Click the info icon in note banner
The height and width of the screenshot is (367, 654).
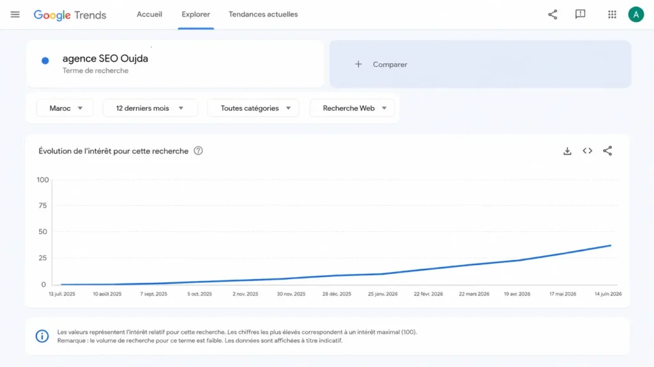pyautogui.click(x=42, y=336)
